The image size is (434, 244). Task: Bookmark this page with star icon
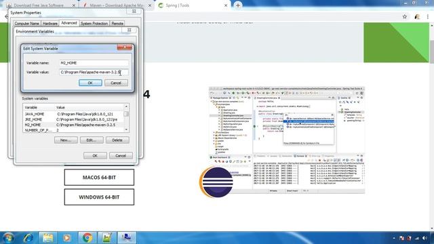tap(405, 17)
